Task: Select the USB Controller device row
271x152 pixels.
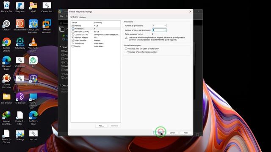Action: pyautogui.click(x=96, y=41)
